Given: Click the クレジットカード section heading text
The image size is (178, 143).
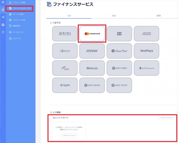Looking at the screenshot, I should pos(61,118).
